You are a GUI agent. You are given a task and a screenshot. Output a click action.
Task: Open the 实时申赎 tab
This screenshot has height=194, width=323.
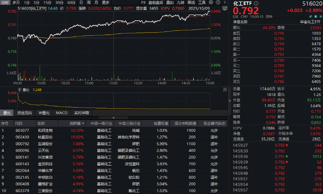(x=81, y=113)
